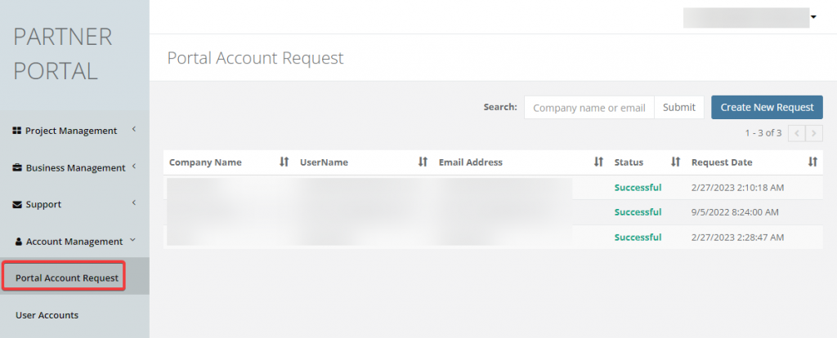
Task: Click the Business Management briefcase icon
Action: coord(17,168)
